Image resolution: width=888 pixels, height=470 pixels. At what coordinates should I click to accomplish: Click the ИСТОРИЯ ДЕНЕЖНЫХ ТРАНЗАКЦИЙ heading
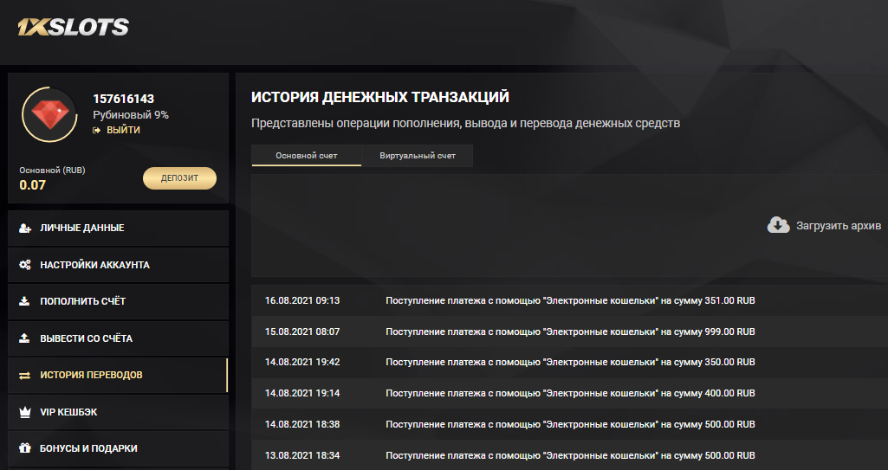pos(380,97)
